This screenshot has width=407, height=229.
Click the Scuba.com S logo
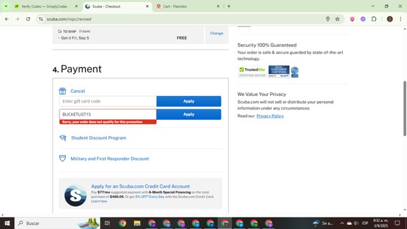tap(75, 195)
